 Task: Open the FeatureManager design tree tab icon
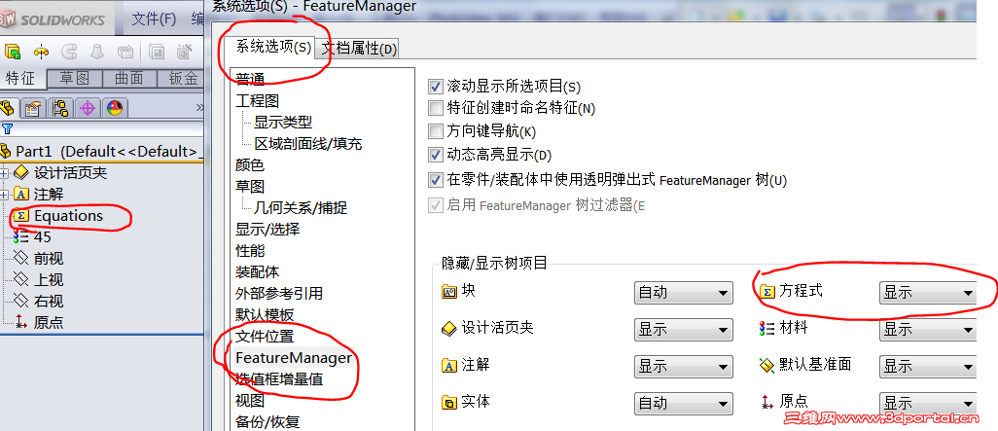point(9,108)
